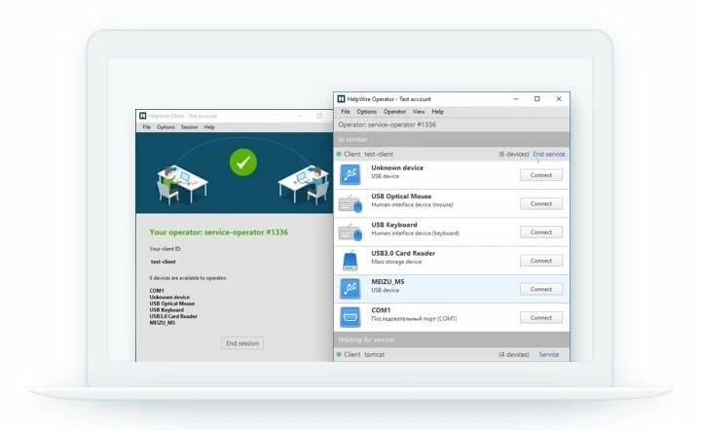Connect the USB Optical Mouse
The height and width of the screenshot is (430, 701).
point(541,203)
